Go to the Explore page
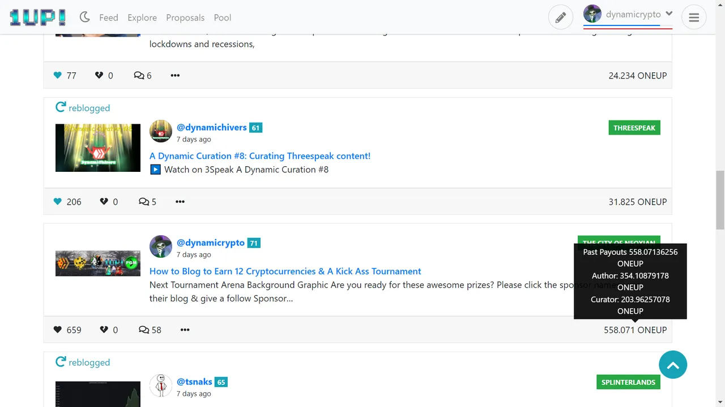725x407 pixels. pyautogui.click(x=142, y=18)
